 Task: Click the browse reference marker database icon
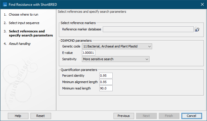pyautogui.click(x=197, y=29)
